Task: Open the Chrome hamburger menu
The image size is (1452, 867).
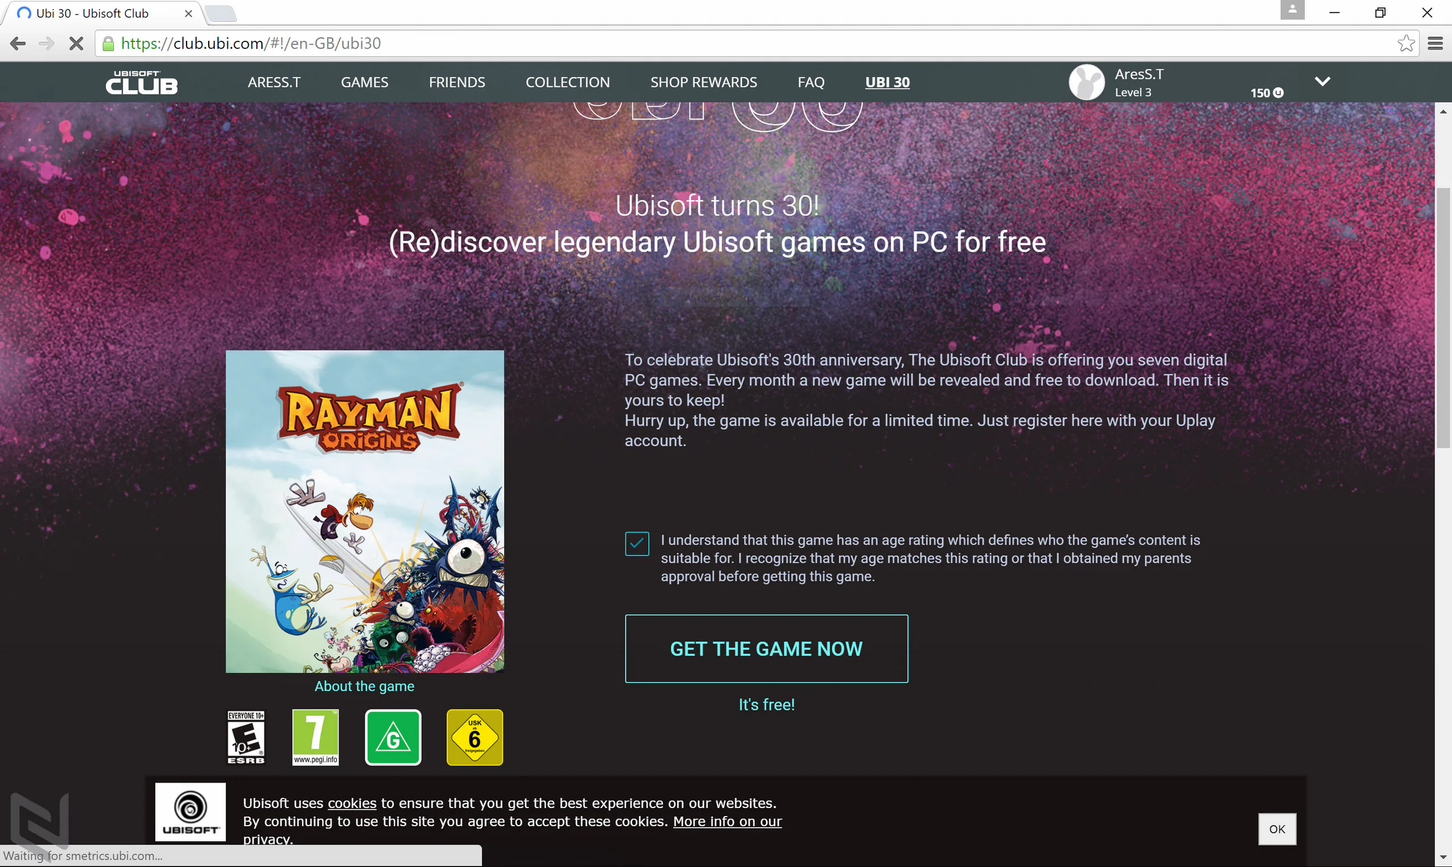Action: click(x=1435, y=43)
